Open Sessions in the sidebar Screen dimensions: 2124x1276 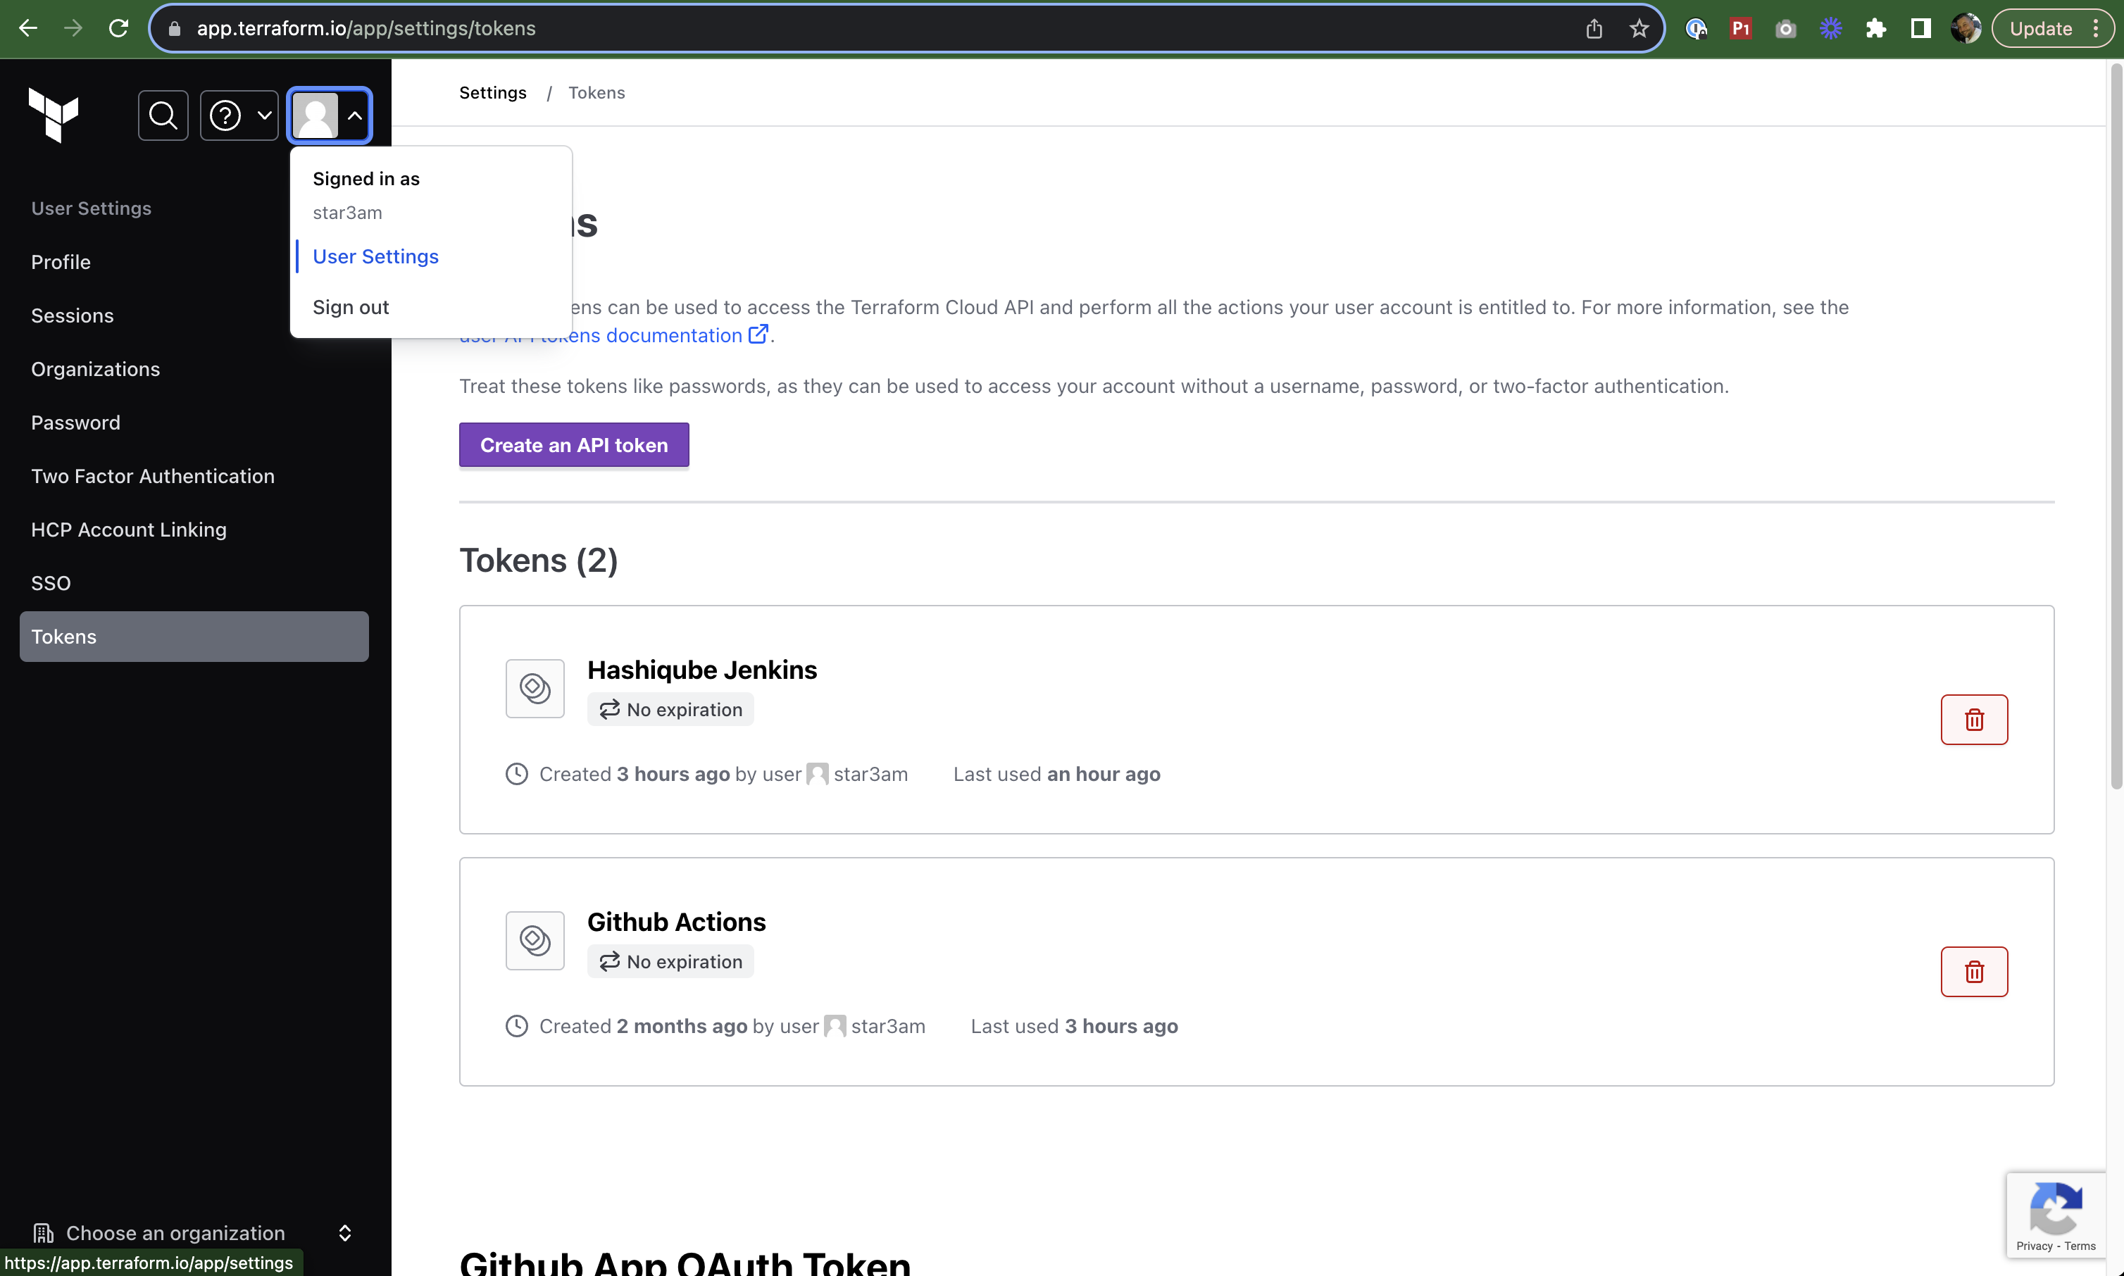(x=73, y=315)
